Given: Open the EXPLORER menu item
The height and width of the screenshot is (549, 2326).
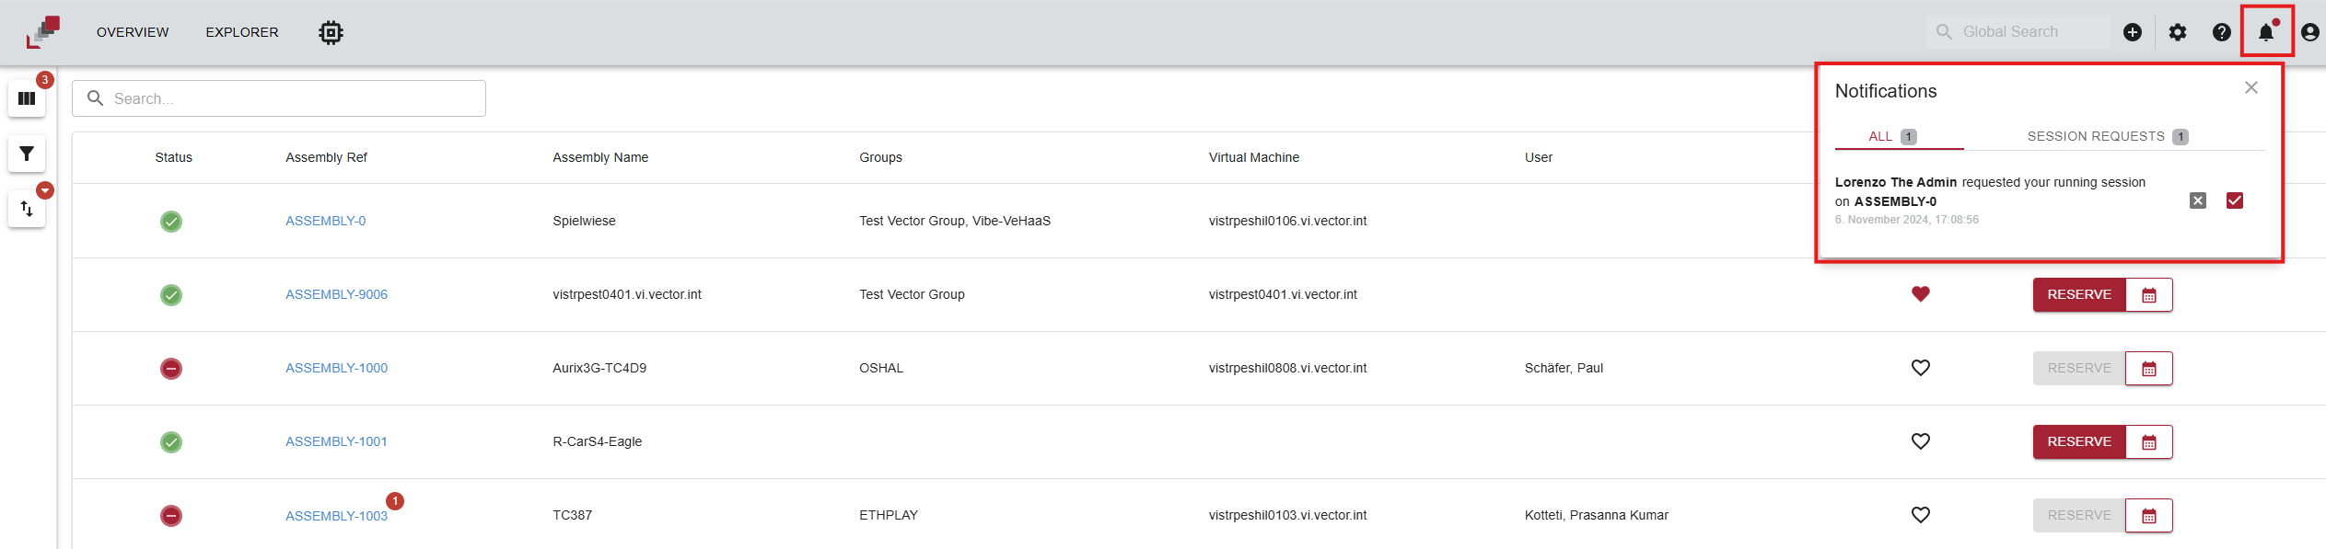Looking at the screenshot, I should 242,32.
